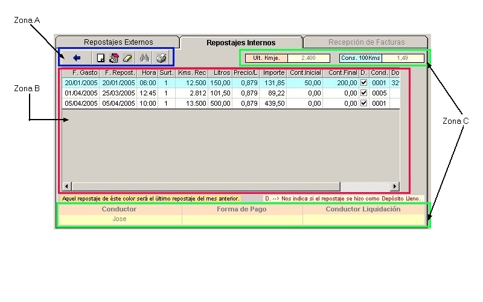Click the Cond. cell 0005
This screenshot has width=483, height=302.
379,93
